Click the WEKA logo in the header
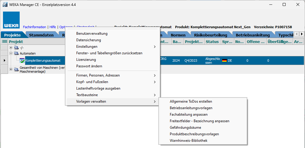Screen dimensions: 305x148 11,20
